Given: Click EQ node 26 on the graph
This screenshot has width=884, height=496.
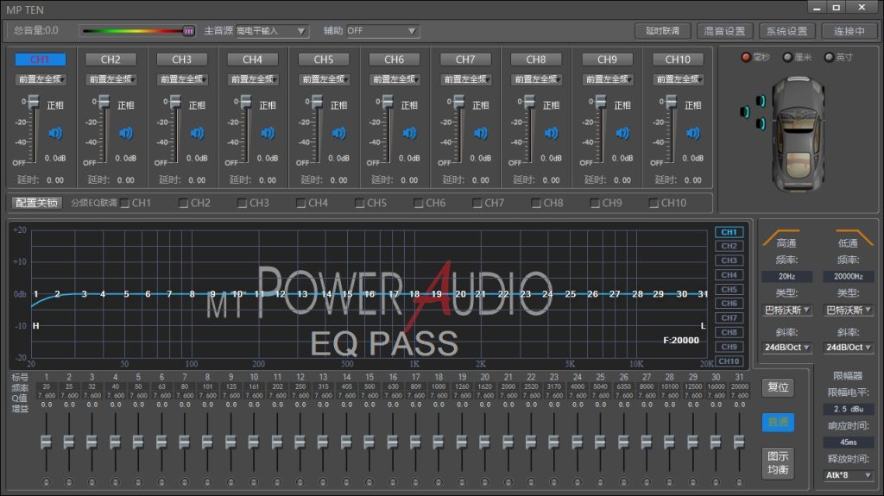Looking at the screenshot, I should coord(592,293).
